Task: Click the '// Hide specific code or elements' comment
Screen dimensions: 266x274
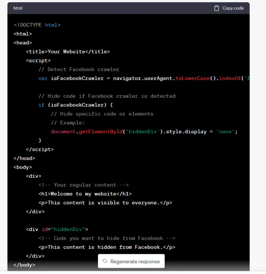Action: (102, 114)
